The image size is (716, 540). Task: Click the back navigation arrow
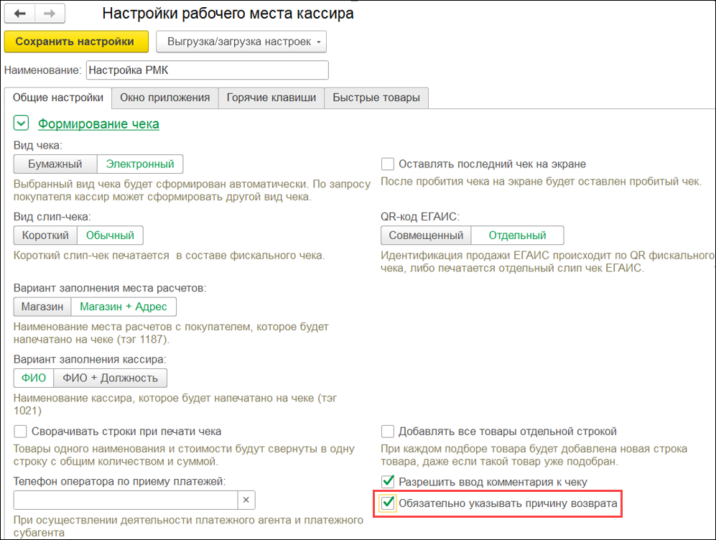19,14
